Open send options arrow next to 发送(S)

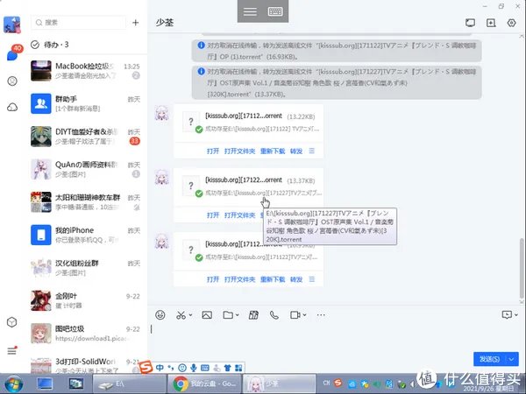[512, 359]
